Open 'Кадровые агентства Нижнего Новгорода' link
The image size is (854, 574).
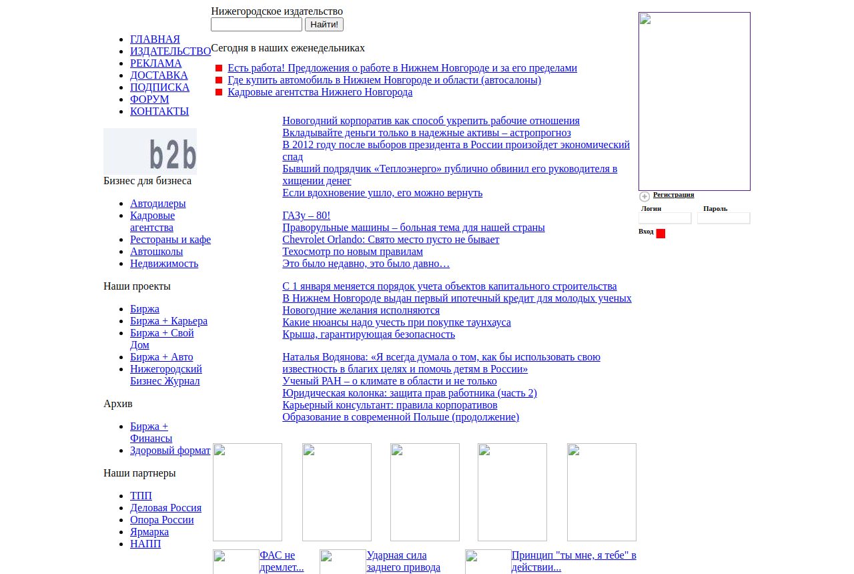[x=320, y=92]
